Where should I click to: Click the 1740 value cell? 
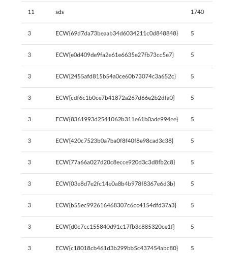(197, 12)
